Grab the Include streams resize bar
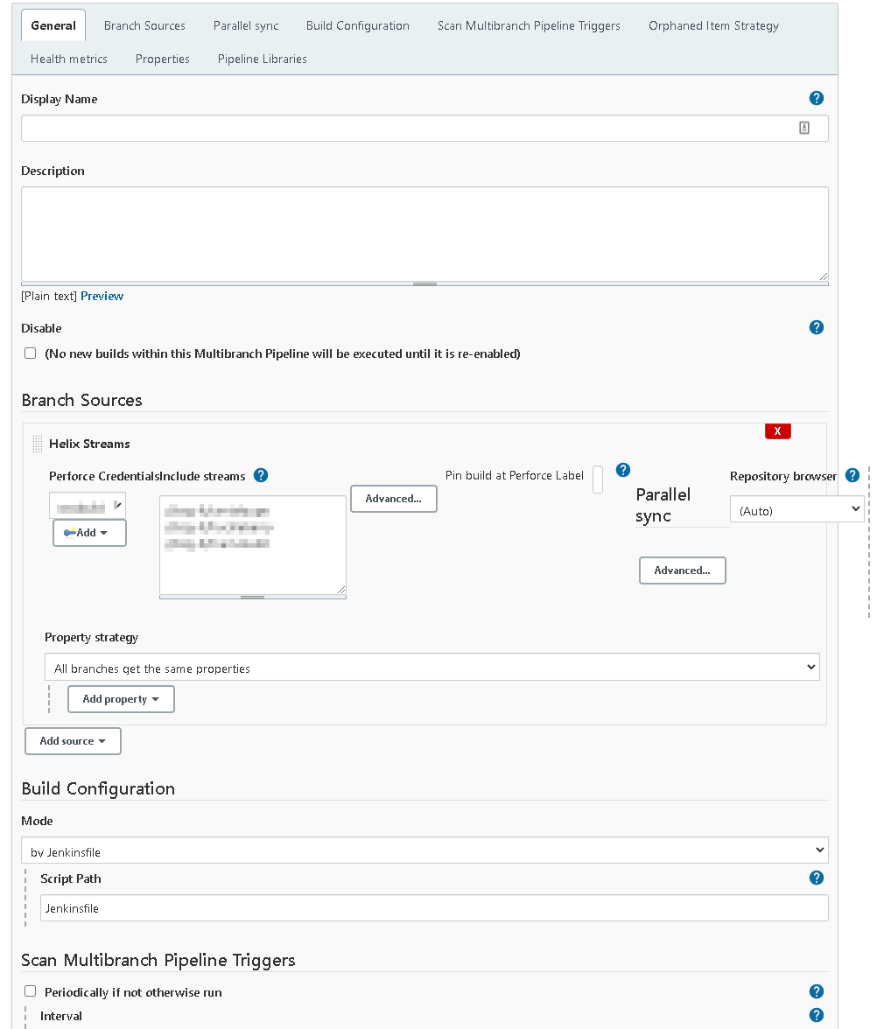This screenshot has height=1029, width=877. (x=253, y=597)
